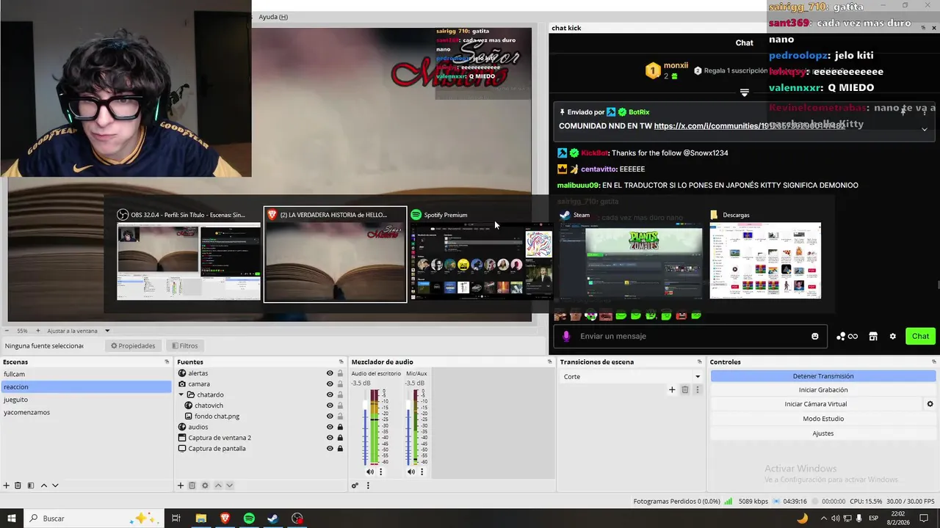Viewport: 940px width, 528px height.
Task: Add a scene transition with the plus icon
Action: point(672,389)
